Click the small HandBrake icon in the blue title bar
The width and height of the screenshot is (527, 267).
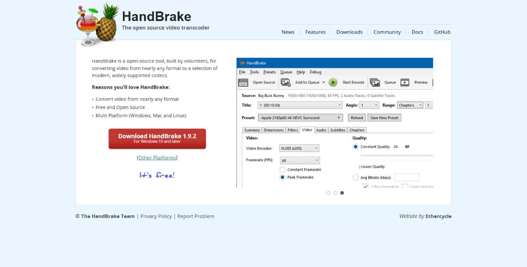(x=242, y=63)
